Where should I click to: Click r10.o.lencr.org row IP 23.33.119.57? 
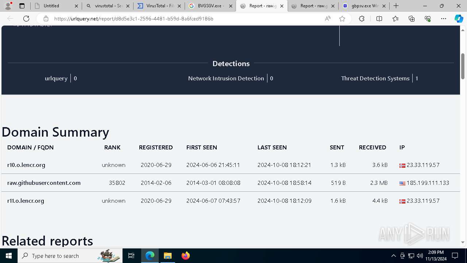tap(423, 165)
